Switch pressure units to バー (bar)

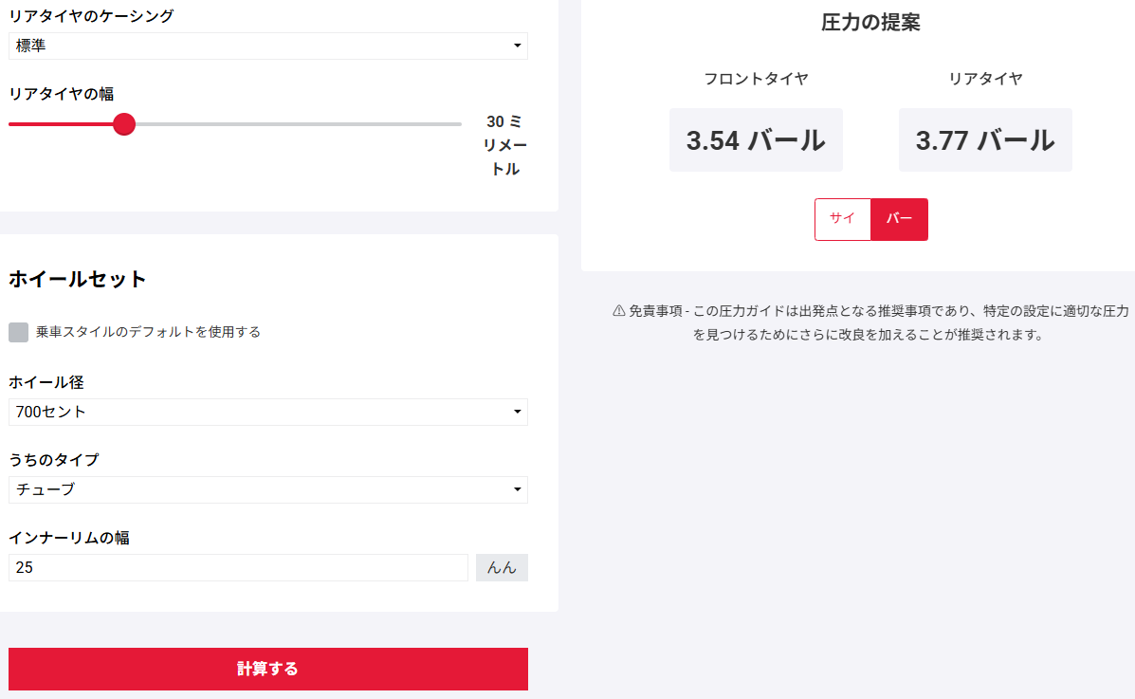point(899,219)
